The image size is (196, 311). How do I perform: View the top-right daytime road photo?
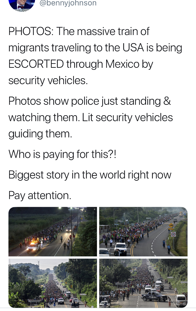click(143, 231)
